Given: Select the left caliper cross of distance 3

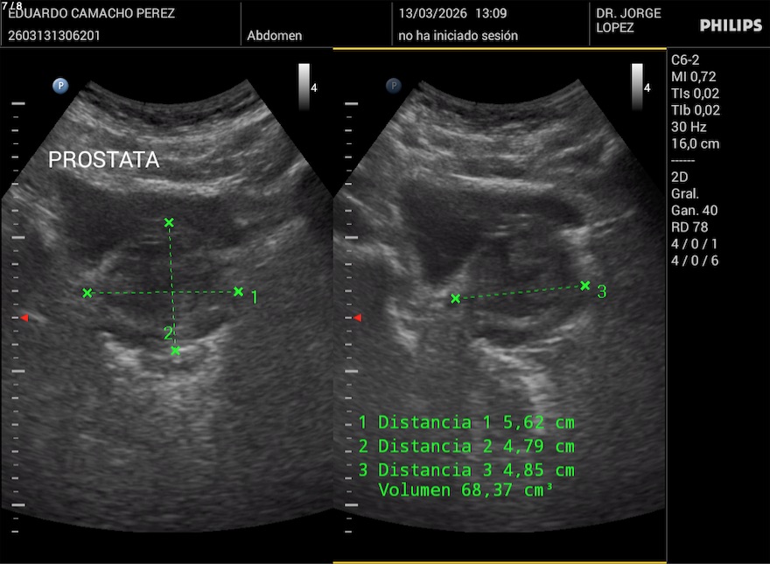Looking at the screenshot, I should [x=455, y=299].
